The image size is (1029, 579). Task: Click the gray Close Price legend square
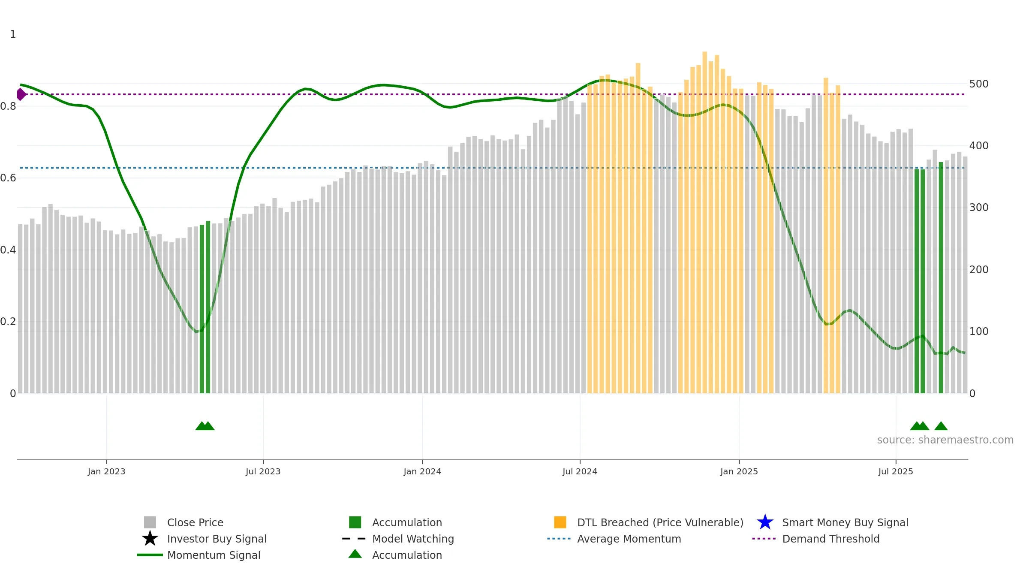[150, 522]
